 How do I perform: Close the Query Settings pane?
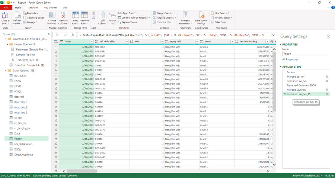point(328,36)
